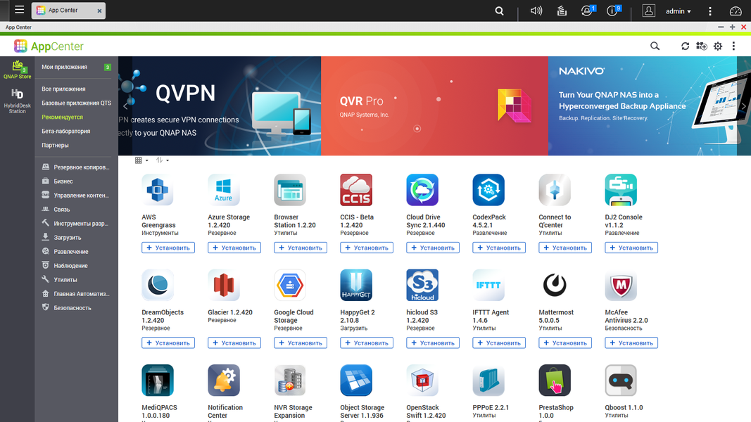The image size is (751, 422).
Task: Open the user profile avatar icon
Action: point(648,11)
